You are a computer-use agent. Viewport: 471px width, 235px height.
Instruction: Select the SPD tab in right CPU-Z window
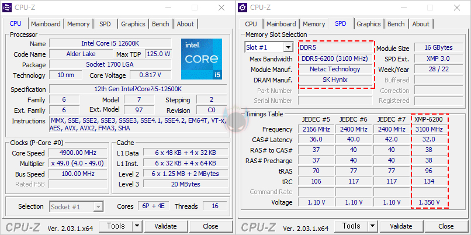click(340, 23)
